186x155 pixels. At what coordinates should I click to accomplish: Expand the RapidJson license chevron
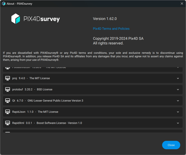[178, 112]
